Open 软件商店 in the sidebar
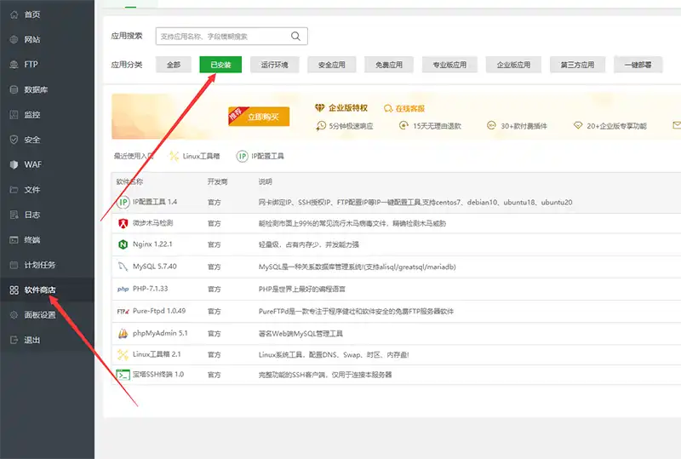The image size is (681, 459). [x=41, y=290]
